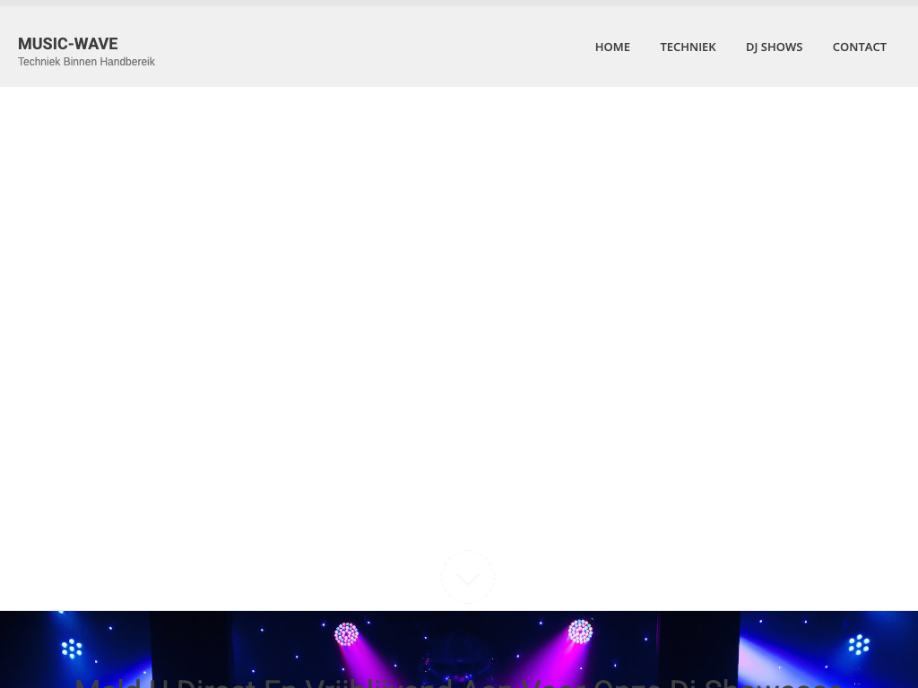918x688 pixels.
Task: Click the 'Techniek Binnen Handbereik' tagline
Action: tap(86, 62)
